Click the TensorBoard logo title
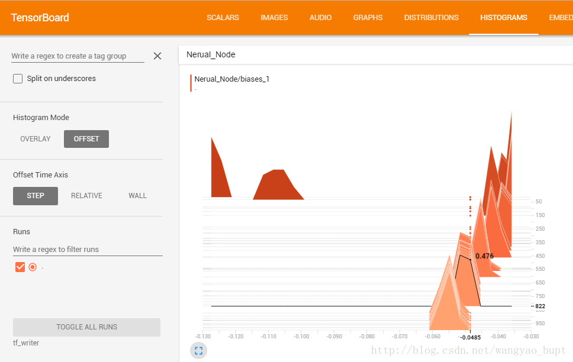 point(40,18)
